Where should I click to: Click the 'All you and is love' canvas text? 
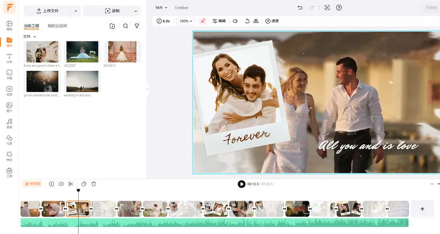point(368,146)
